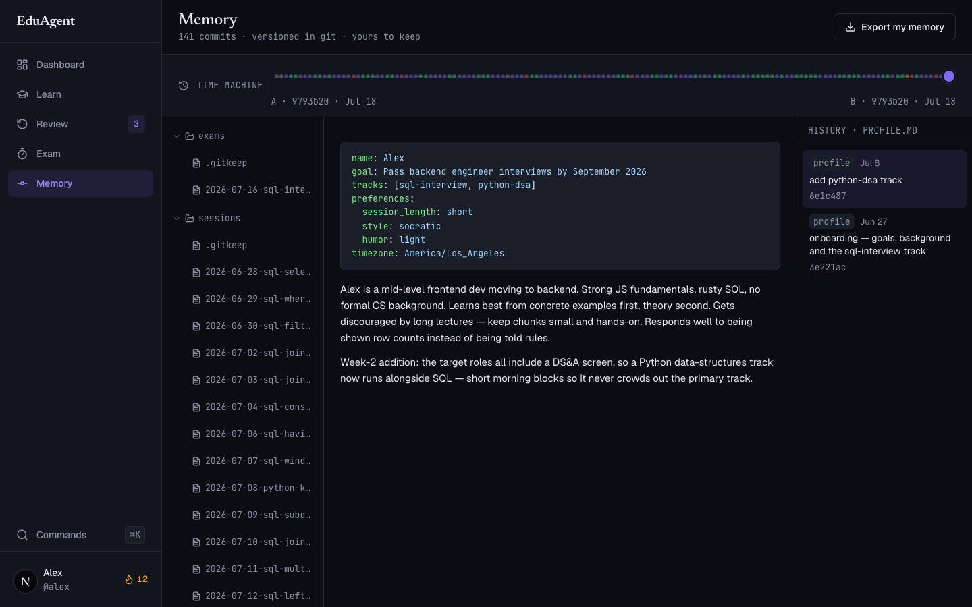Click the Review badge showing 3

[x=136, y=124]
